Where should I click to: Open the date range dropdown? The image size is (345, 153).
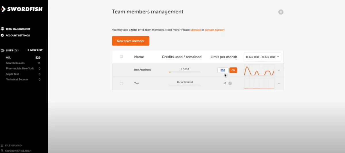[x=262, y=57]
